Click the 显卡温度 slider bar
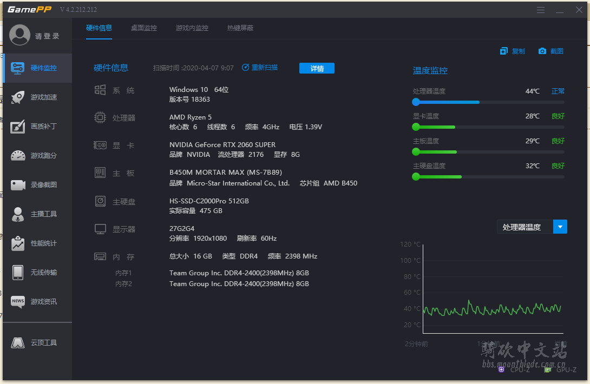590x384 pixels. click(488, 127)
